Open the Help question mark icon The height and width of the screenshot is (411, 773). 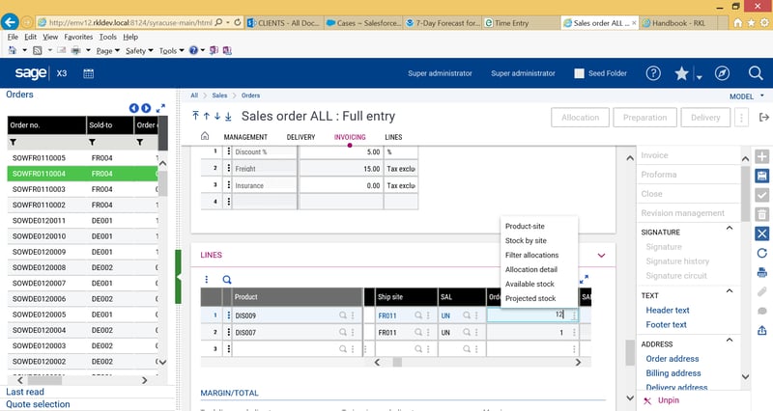coord(653,73)
